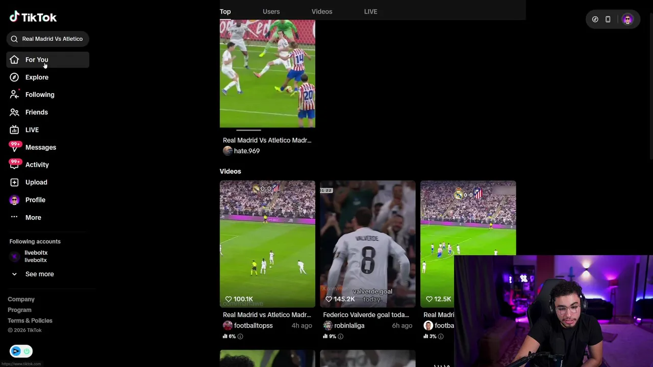Play the footballtopss video with 100.1K likes
The height and width of the screenshot is (367, 653).
tap(267, 244)
